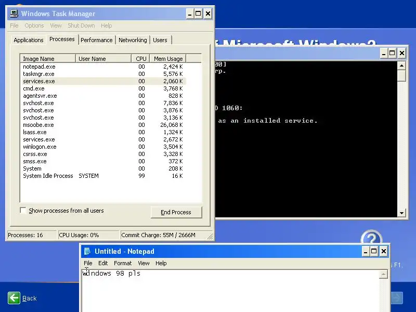Image resolution: width=416 pixels, height=312 pixels.
Task: Select taskmgr.exe process row
Action: click(103, 74)
